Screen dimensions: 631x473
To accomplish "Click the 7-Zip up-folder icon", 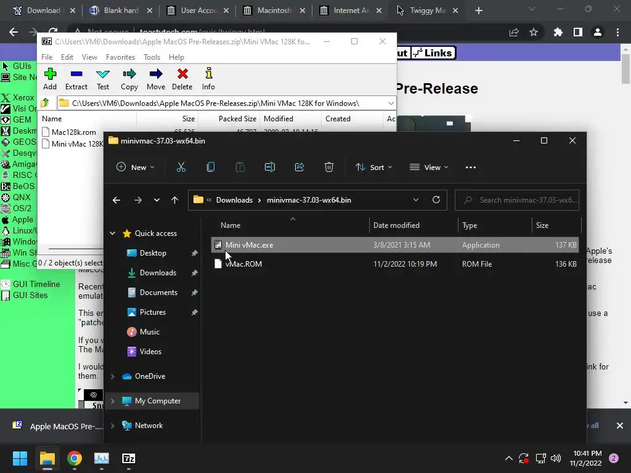I will [x=45, y=103].
